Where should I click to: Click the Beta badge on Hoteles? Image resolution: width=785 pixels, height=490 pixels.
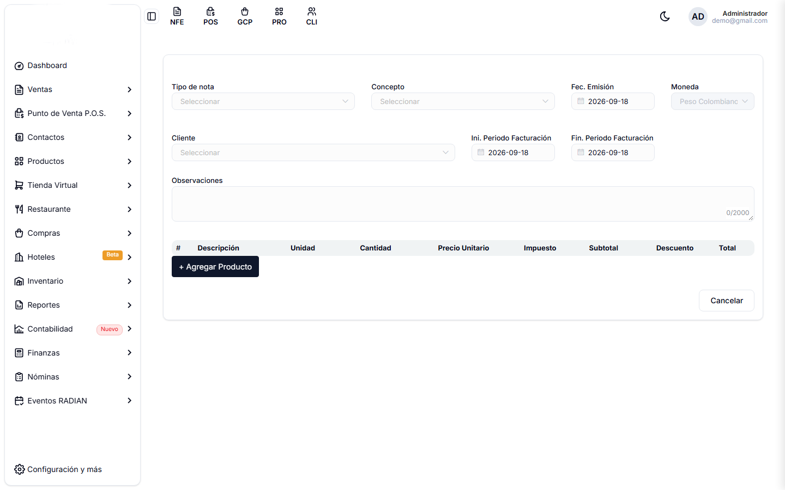point(112,255)
